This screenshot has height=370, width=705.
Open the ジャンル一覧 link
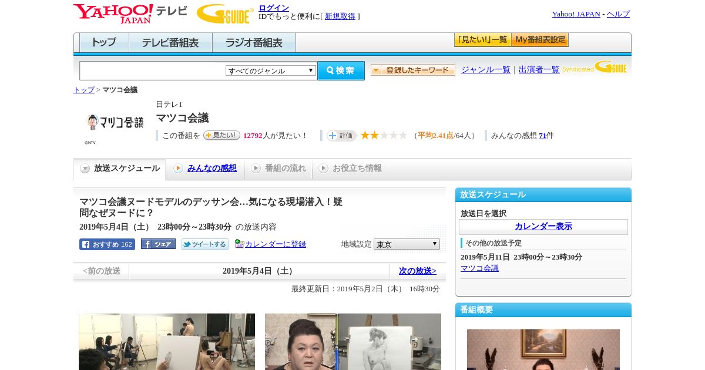tap(486, 70)
